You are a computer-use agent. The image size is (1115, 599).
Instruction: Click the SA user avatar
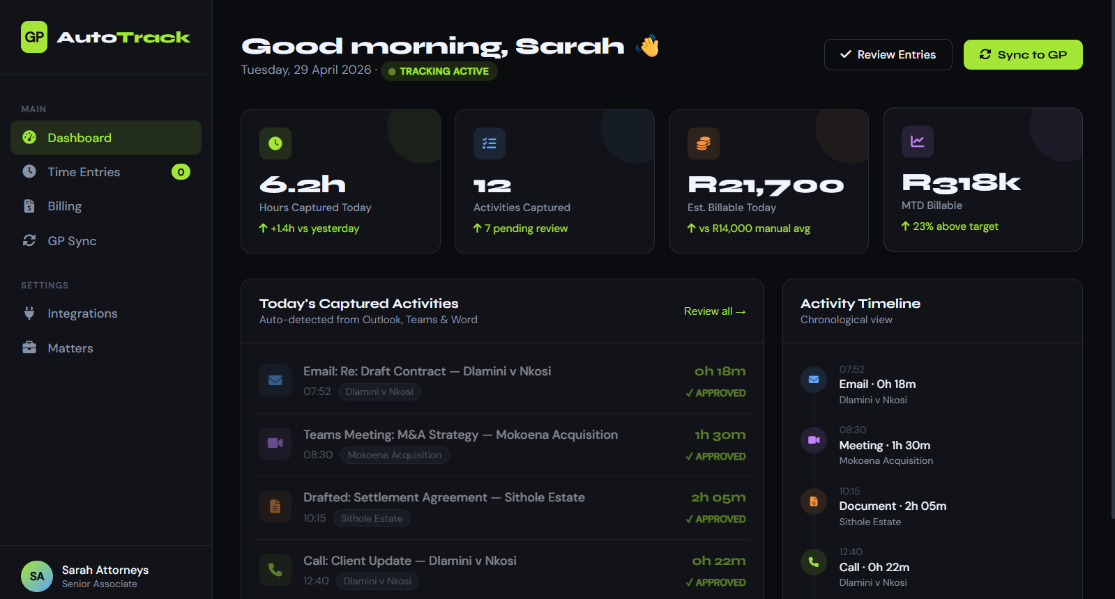(37, 577)
